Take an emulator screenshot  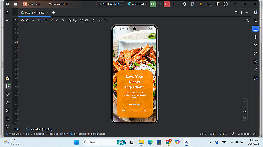tap(82, 20)
